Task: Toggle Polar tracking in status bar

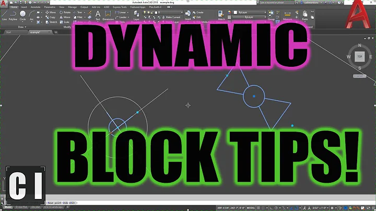Action: click(276, 208)
